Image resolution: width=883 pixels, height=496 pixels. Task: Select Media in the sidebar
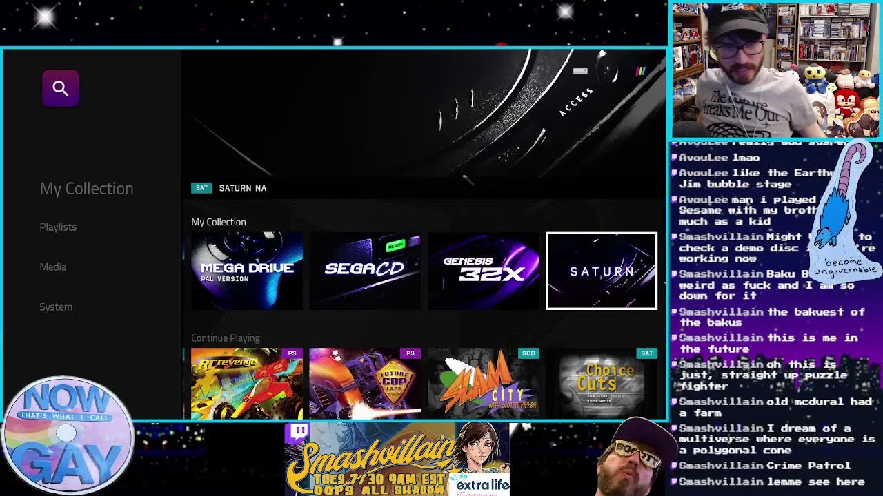click(53, 267)
